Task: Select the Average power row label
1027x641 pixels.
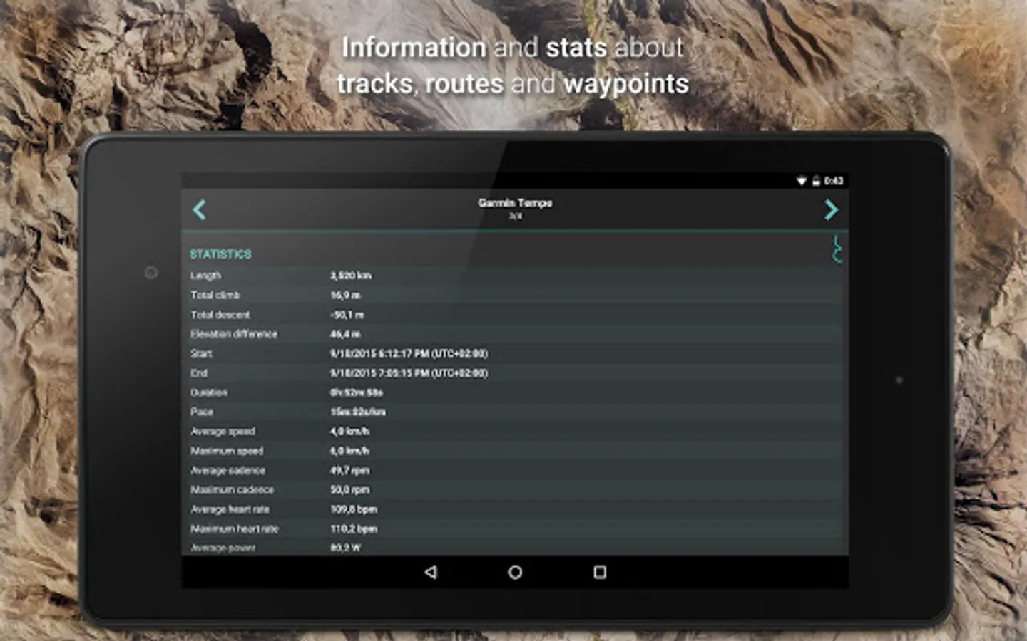Action: point(223,548)
